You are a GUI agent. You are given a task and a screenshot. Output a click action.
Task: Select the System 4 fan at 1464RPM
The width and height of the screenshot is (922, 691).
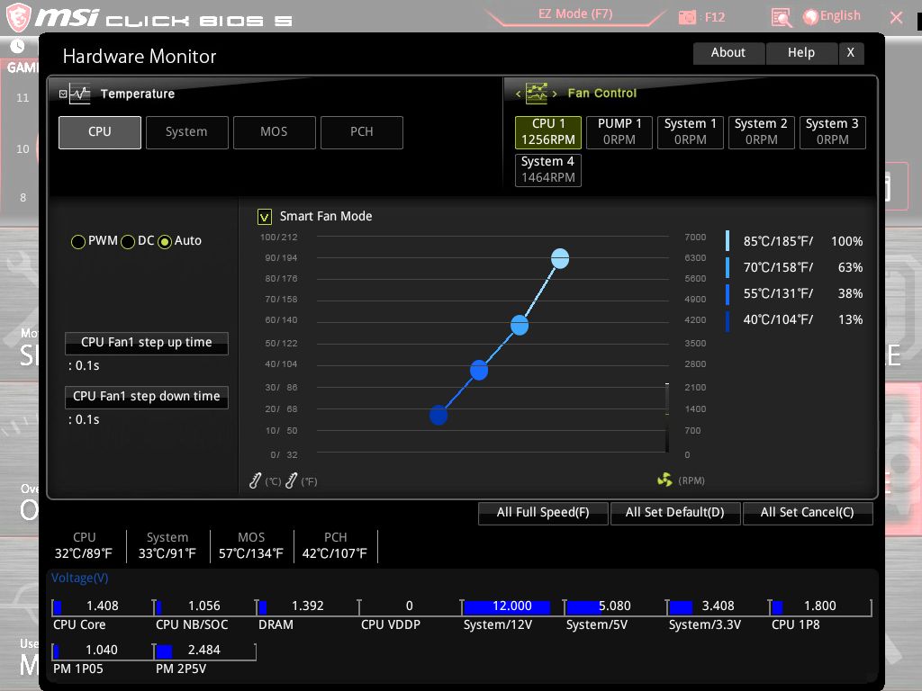click(x=547, y=169)
